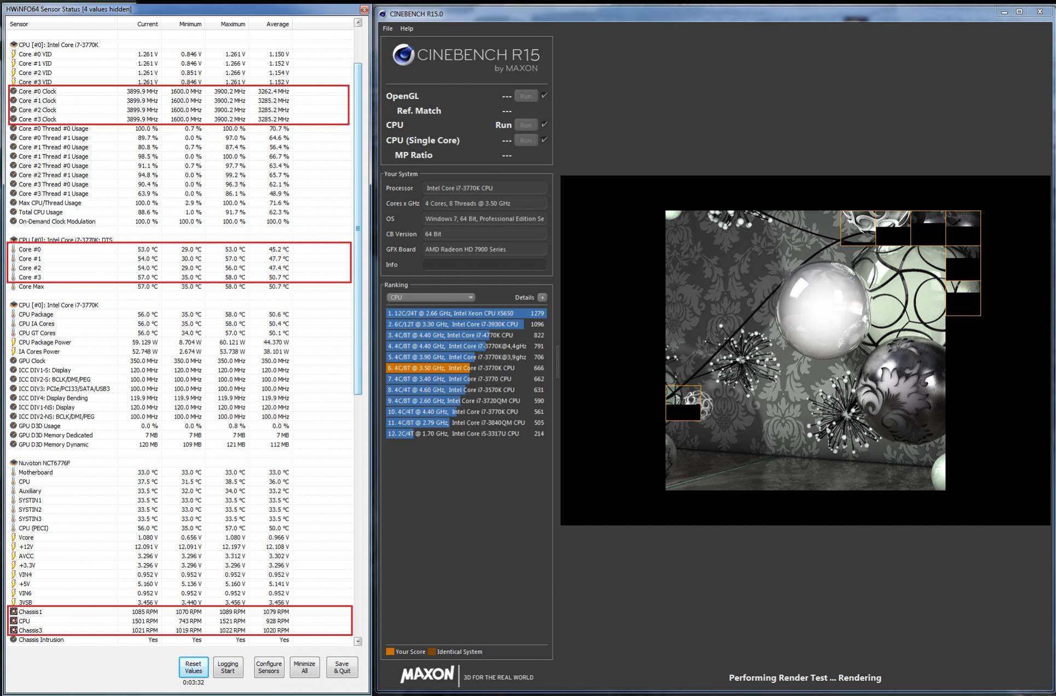Click the HWiNFO close window icon

[x=364, y=9]
